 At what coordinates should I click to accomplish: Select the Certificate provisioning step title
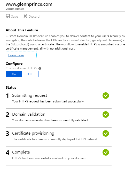pos(33,133)
